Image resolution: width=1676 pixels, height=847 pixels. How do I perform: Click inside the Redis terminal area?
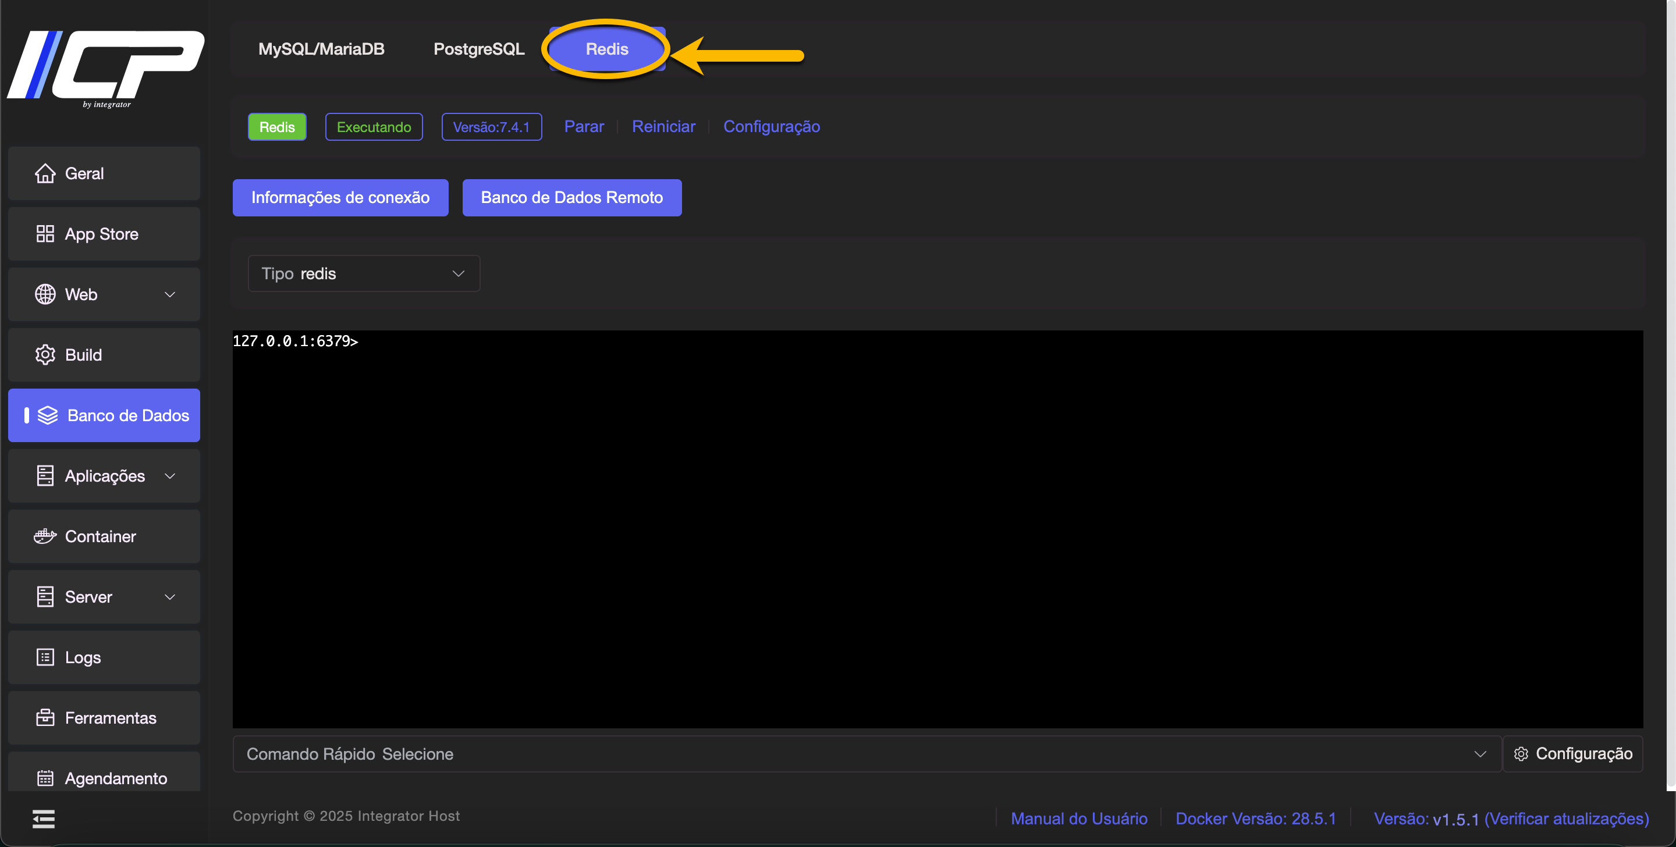click(x=937, y=527)
